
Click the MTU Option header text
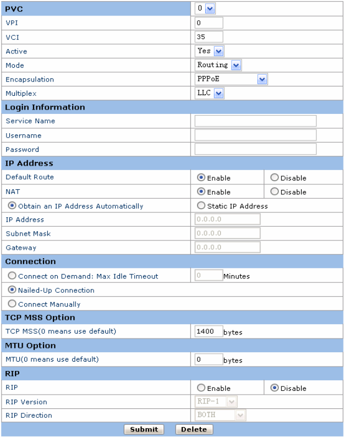tap(30, 346)
